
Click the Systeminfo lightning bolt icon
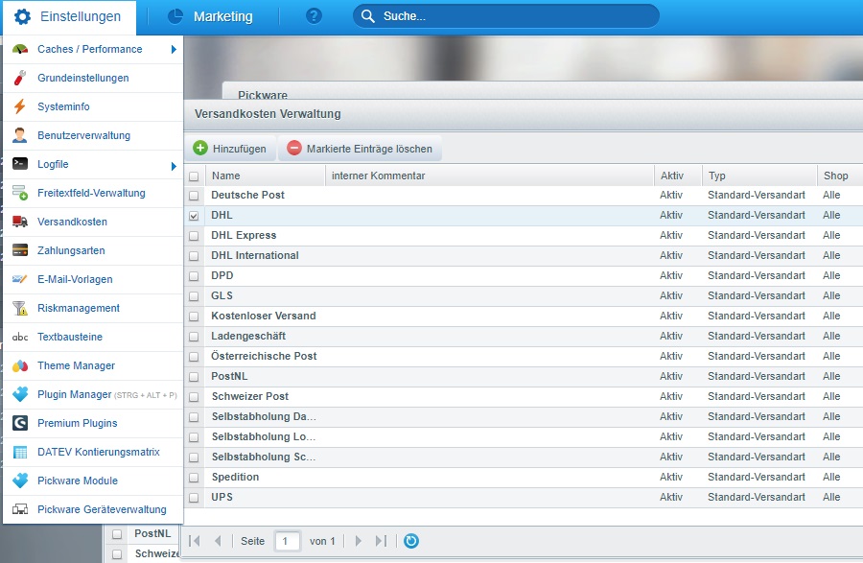20,106
